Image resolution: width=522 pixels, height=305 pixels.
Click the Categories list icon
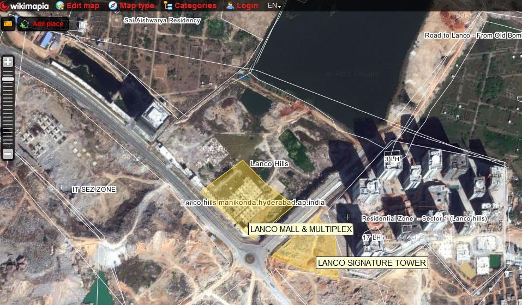[168, 5]
